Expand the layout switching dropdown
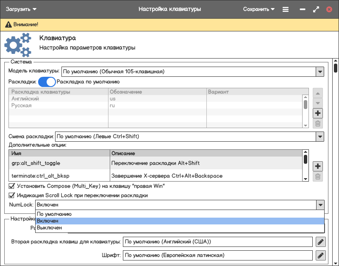 point(320,137)
